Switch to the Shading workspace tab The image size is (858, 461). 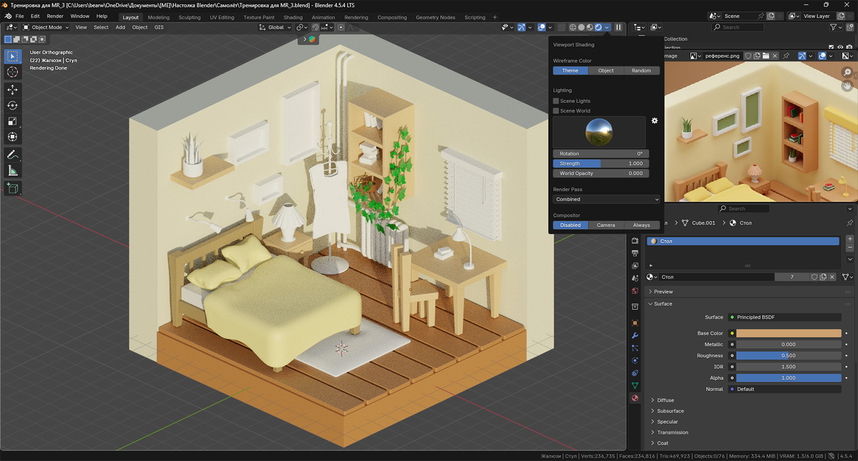point(293,17)
